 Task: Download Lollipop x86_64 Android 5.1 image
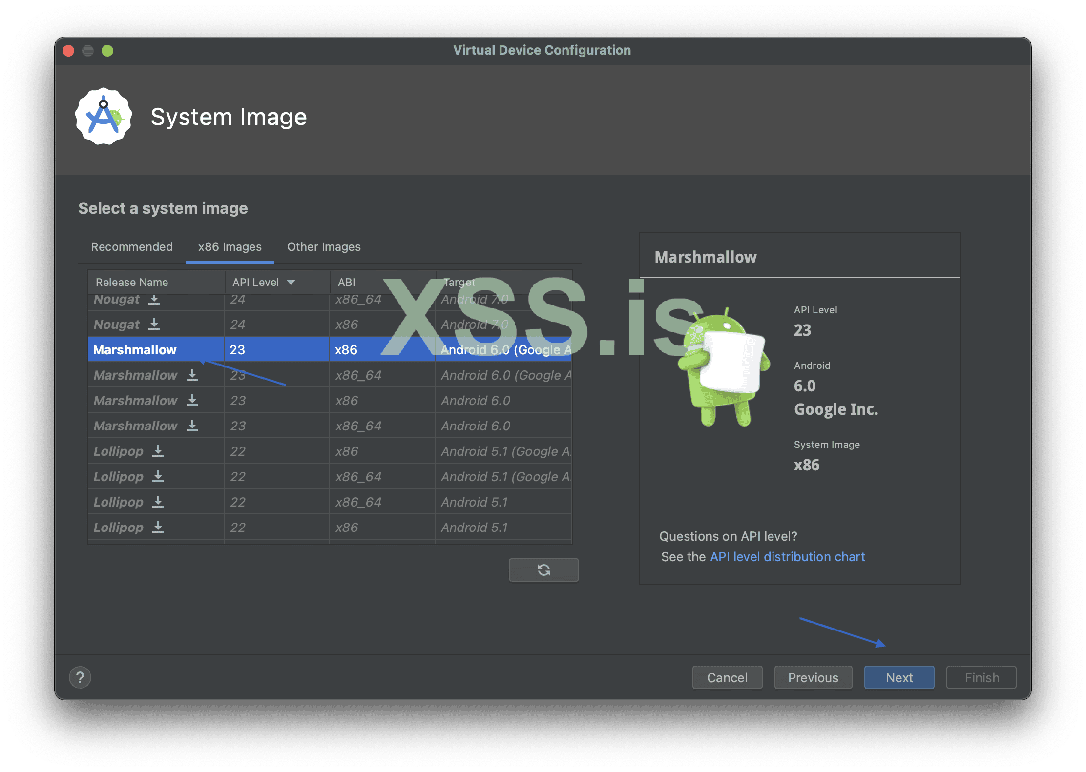coord(158,502)
